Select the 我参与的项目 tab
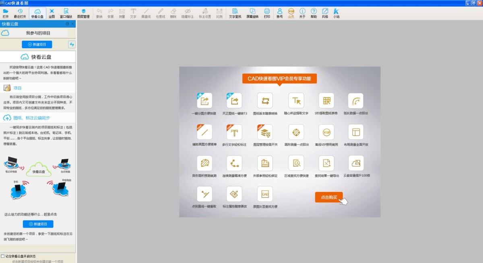The image size is (483, 263). point(38,33)
